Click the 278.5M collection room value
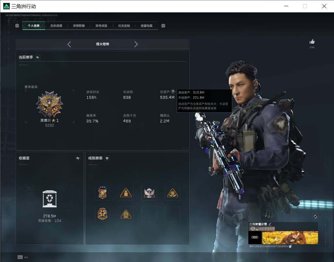 pyautogui.click(x=50, y=216)
